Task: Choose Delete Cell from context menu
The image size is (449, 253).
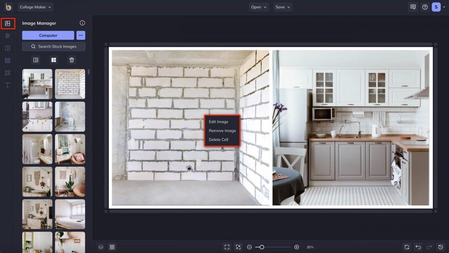Action: pyautogui.click(x=218, y=140)
